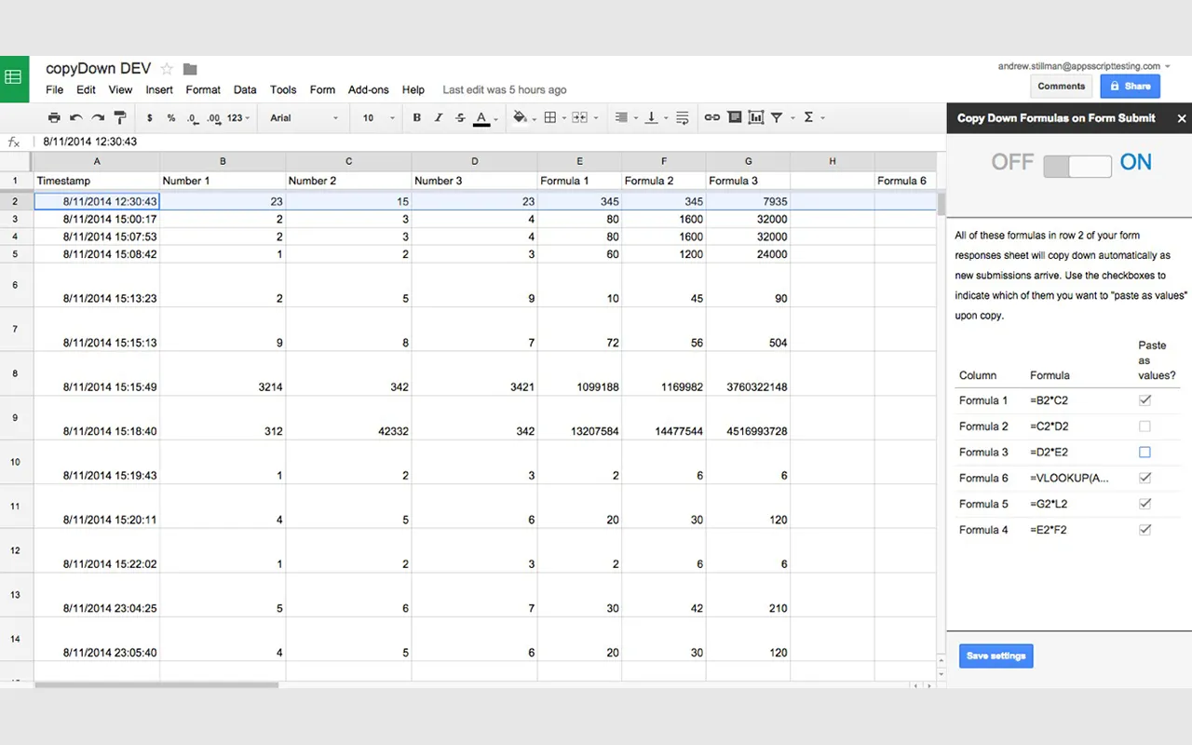Select the paint format tool

(119, 117)
